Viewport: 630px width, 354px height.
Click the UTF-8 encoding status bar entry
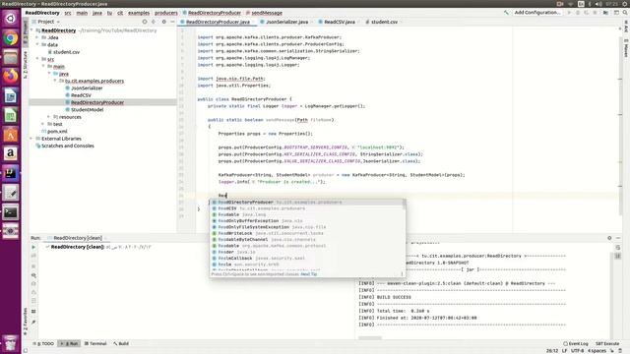click(577, 351)
